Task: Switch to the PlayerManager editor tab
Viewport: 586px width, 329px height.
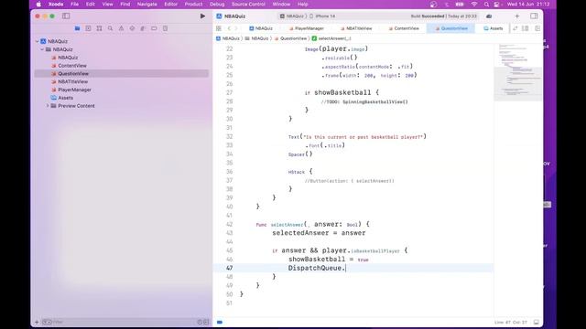Action: point(307,28)
